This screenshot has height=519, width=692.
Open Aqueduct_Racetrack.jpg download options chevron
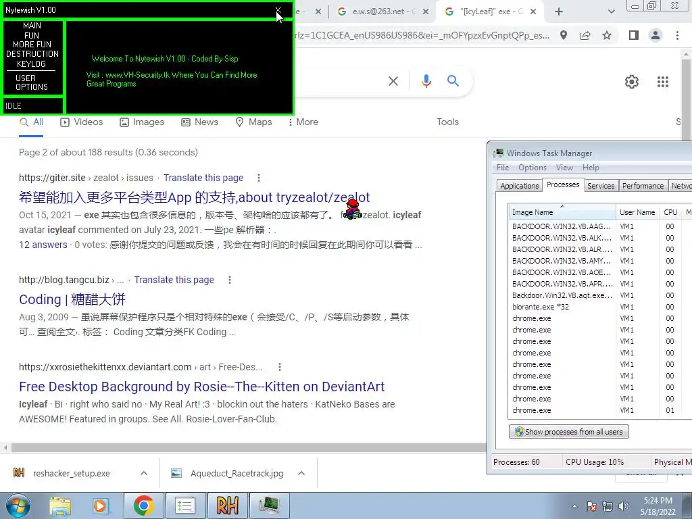point(301,473)
